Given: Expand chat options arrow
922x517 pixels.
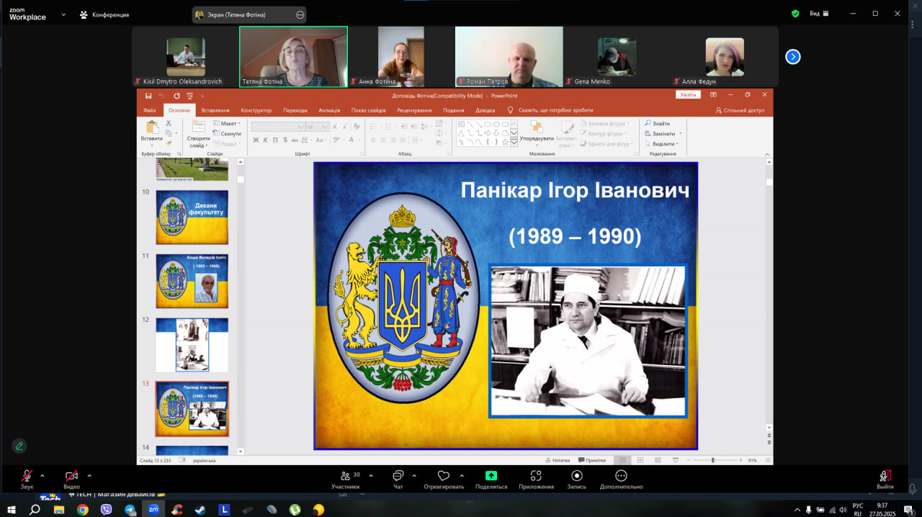Looking at the screenshot, I should [x=414, y=475].
